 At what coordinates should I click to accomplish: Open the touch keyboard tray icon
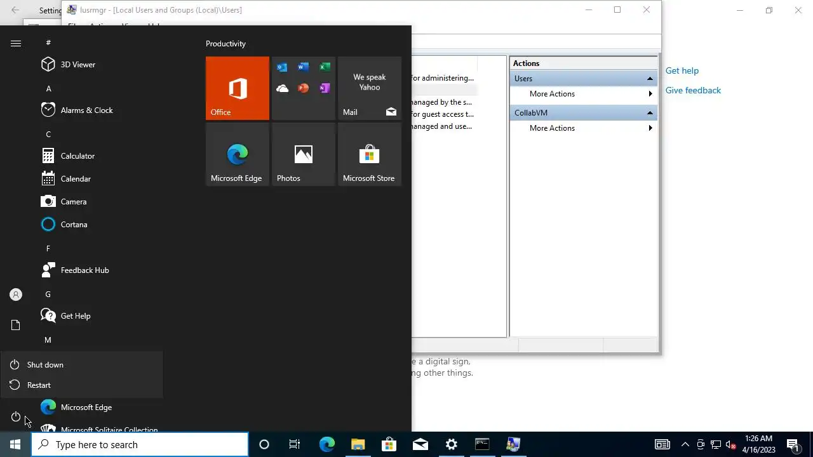point(662,444)
